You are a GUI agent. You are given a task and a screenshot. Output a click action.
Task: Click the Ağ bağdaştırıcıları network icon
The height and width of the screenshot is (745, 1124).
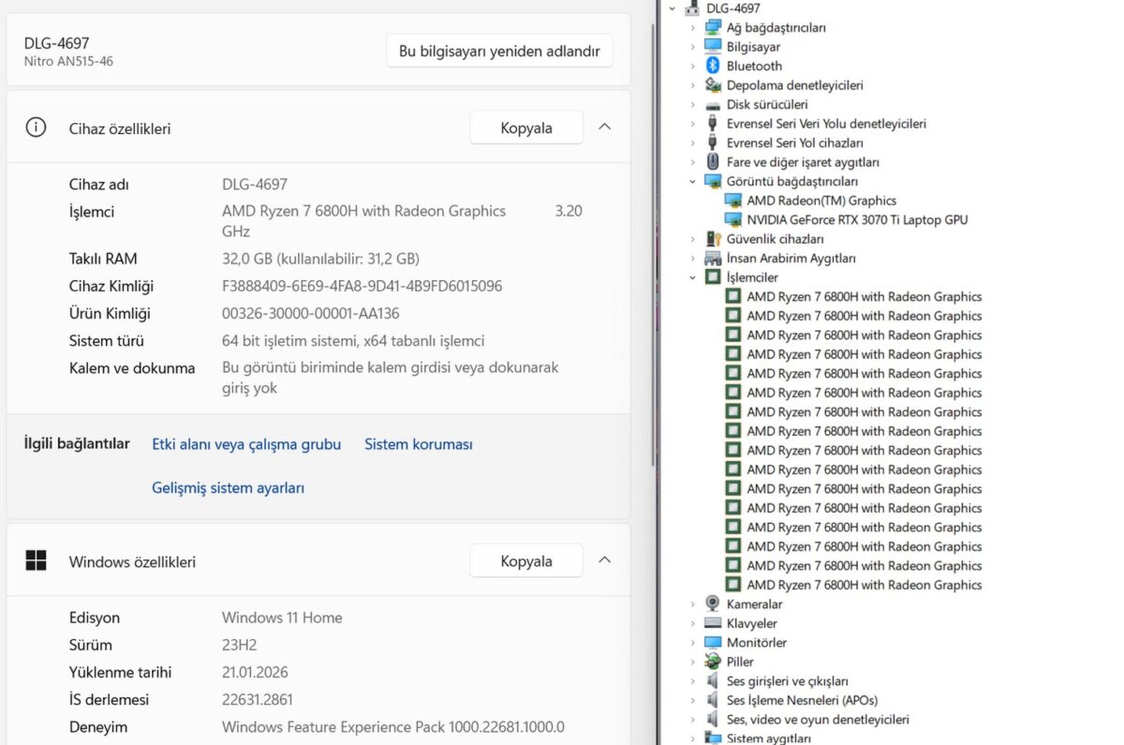(713, 27)
